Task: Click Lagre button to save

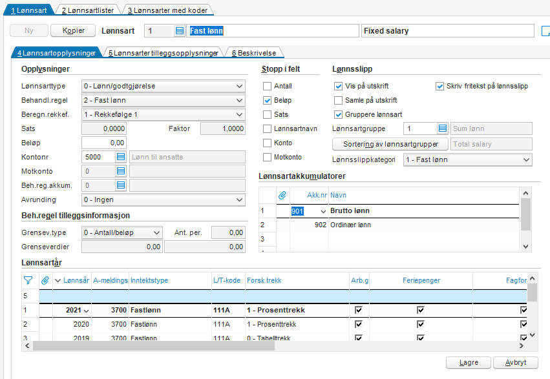Action: pyautogui.click(x=469, y=362)
